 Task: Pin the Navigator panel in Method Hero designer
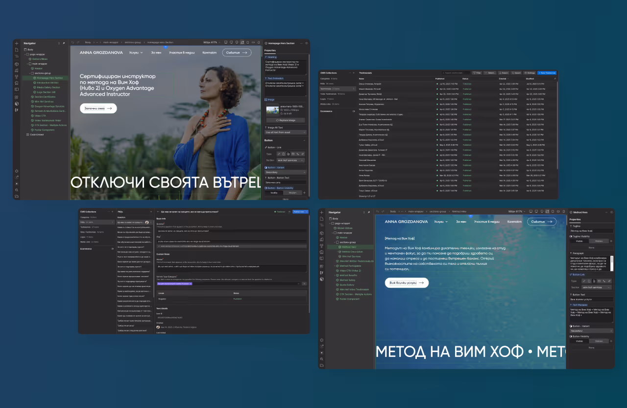click(369, 212)
